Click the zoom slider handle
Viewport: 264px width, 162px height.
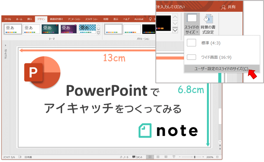(195, 157)
